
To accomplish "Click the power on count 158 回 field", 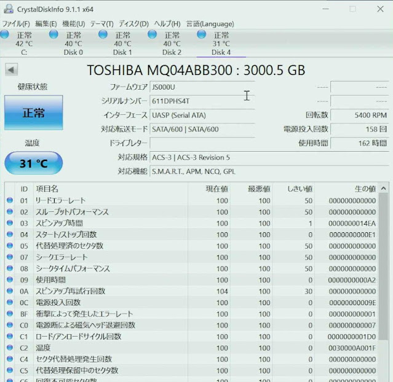I will coord(360,129).
